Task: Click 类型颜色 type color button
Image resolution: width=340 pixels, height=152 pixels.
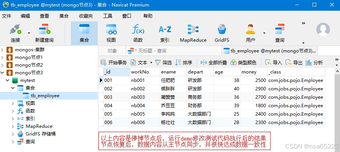Action: coord(243,62)
